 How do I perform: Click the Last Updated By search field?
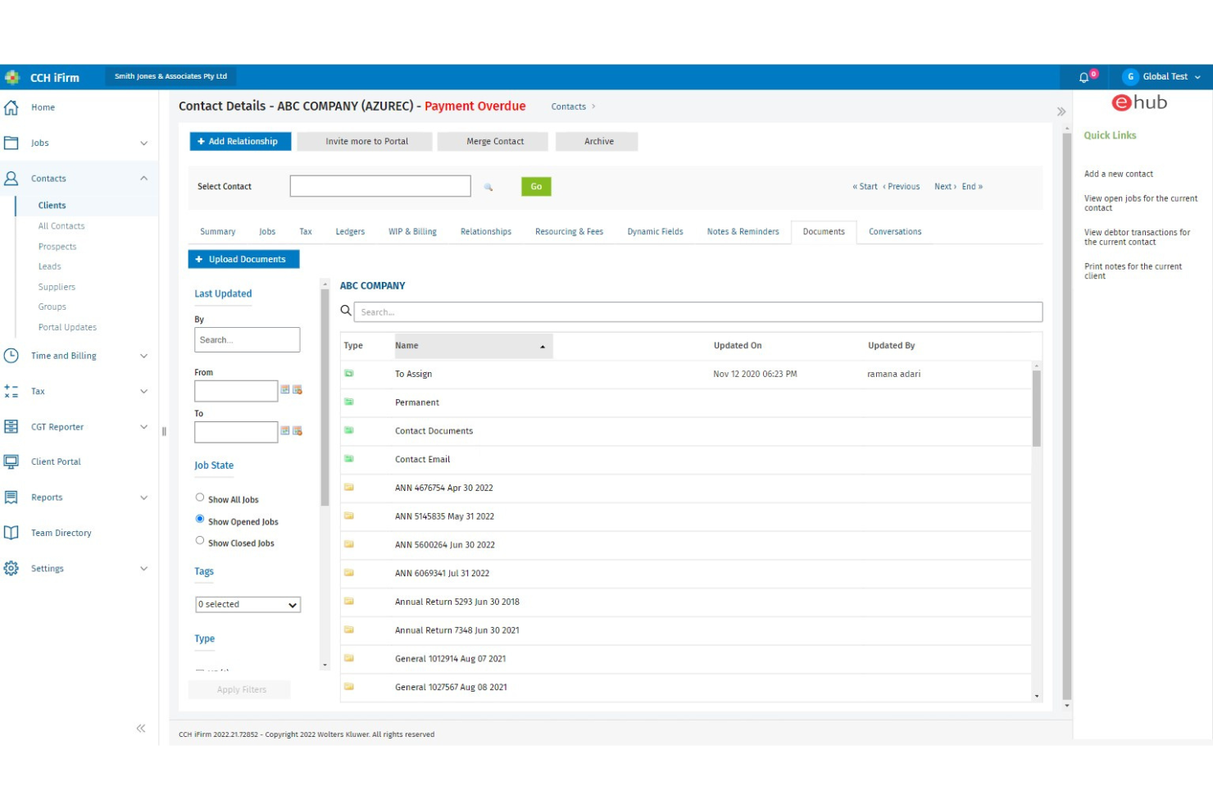pos(248,339)
